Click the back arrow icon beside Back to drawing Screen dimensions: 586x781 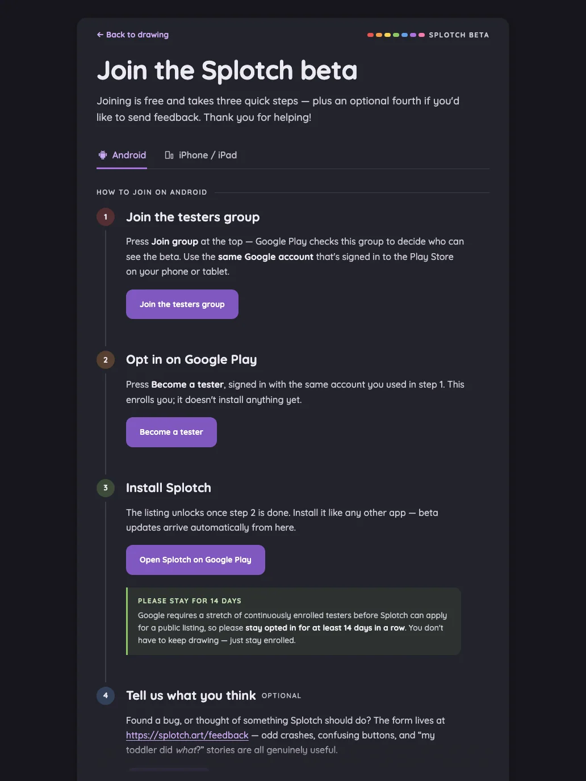point(100,35)
